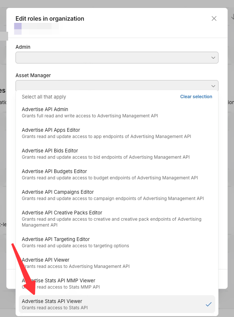This screenshot has width=234, height=317.
Task: Pick Advertise API Viewer role
Action: click(x=117, y=263)
